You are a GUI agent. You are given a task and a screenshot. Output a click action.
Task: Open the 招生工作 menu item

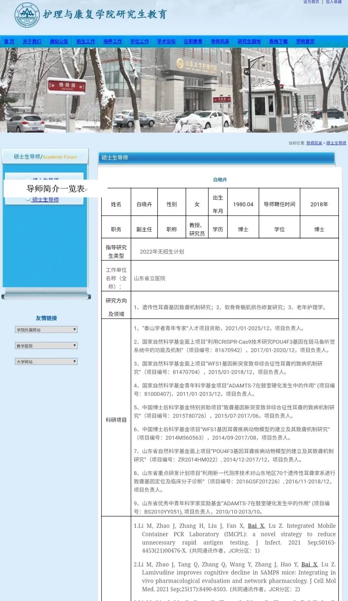(x=86, y=42)
